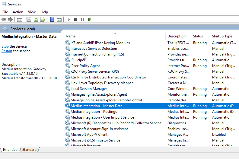Image resolution: width=239 pixels, height=159 pixels.
Task: Toggle Show/Hide Action Pane toolbar icon
Action: 59,19
